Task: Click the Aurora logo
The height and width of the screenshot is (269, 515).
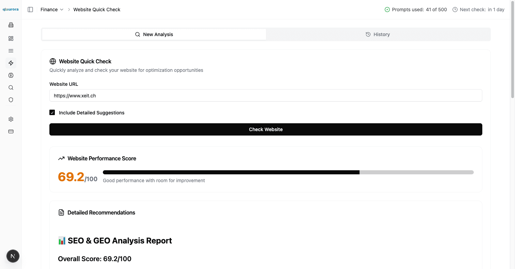Action: click(11, 10)
